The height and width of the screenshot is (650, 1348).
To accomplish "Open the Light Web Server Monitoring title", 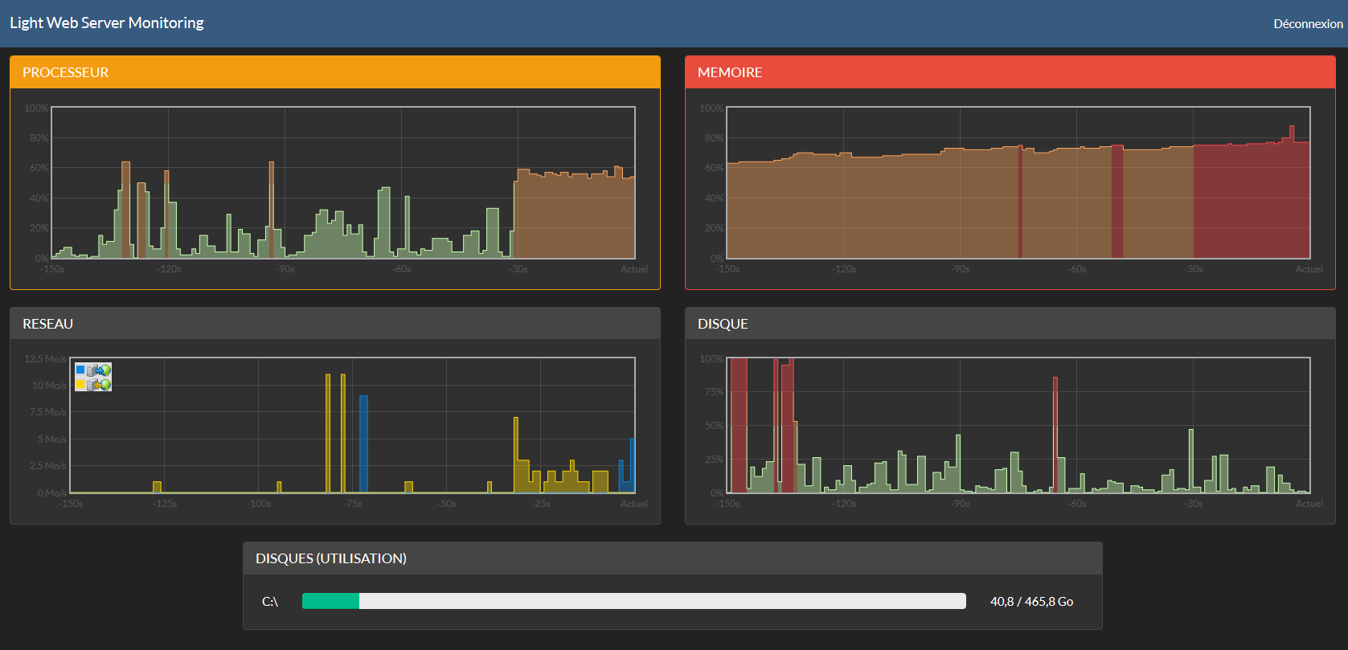I will tap(107, 23).
